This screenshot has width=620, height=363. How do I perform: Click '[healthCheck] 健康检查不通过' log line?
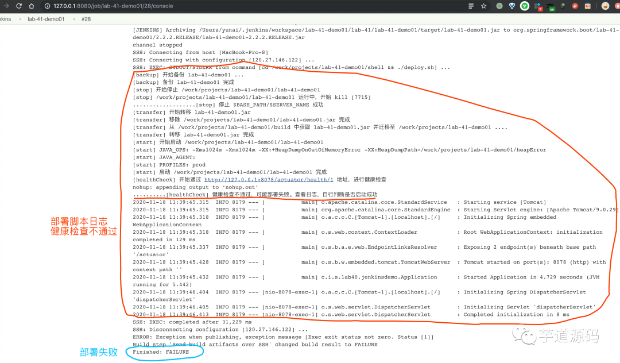tap(255, 195)
